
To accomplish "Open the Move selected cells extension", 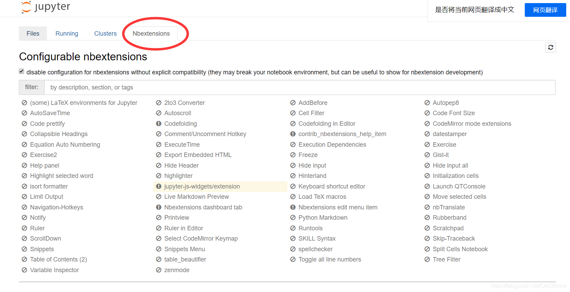I will click(x=459, y=197).
